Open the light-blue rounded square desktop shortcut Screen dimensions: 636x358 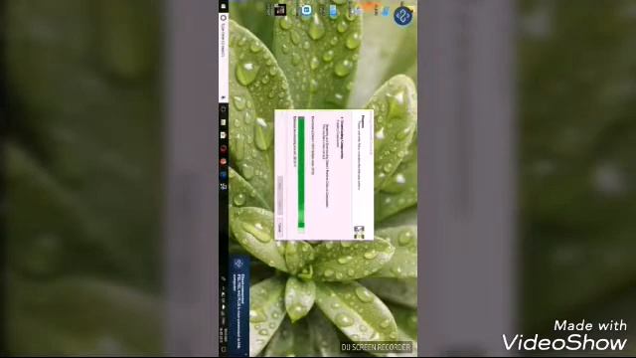click(307, 10)
